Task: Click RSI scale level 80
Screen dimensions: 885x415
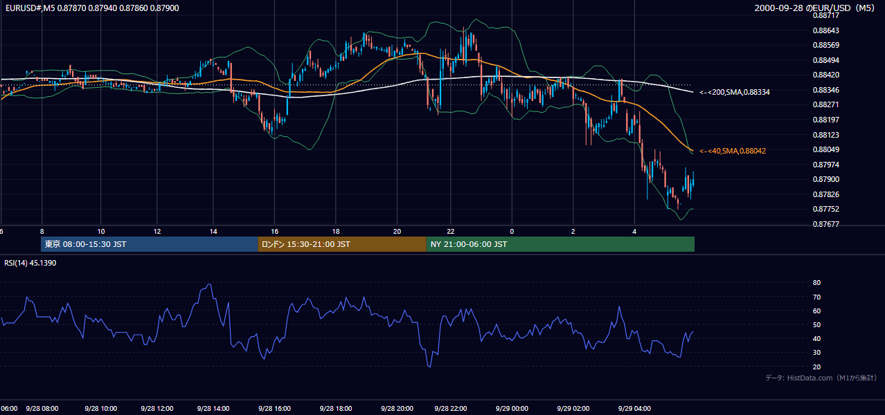Action: click(816, 283)
